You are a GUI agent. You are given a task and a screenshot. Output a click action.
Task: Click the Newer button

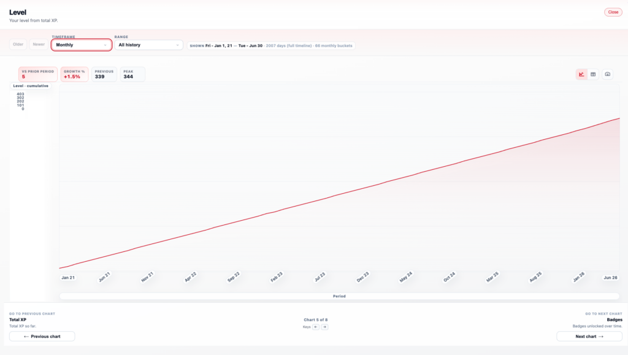[x=39, y=45]
